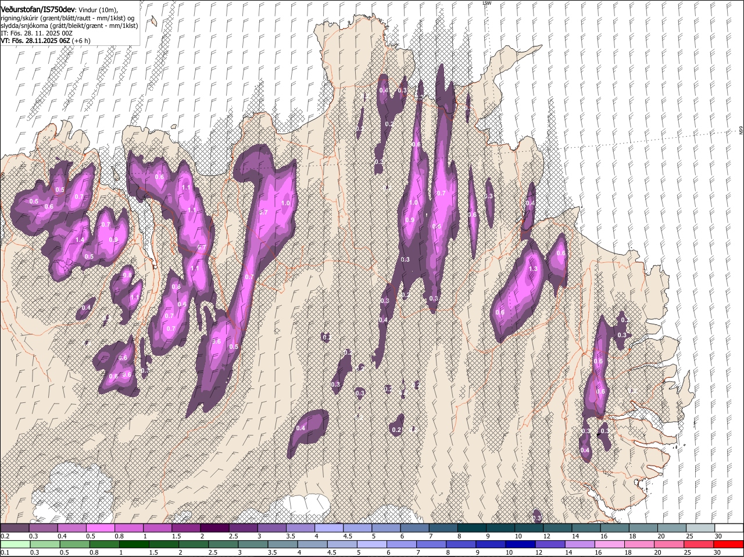Click the '0.2' label in the top legend row
Screen dimensions: 744x557
pyautogui.click(x=5, y=536)
